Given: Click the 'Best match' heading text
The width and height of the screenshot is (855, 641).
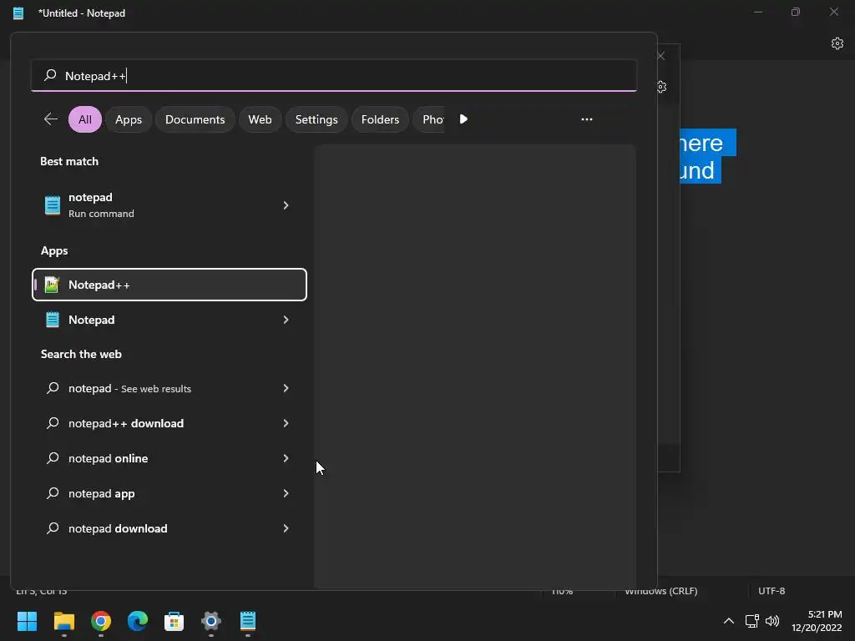Looking at the screenshot, I should pyautogui.click(x=69, y=161).
